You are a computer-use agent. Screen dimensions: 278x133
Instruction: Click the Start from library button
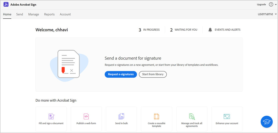tap(153, 74)
